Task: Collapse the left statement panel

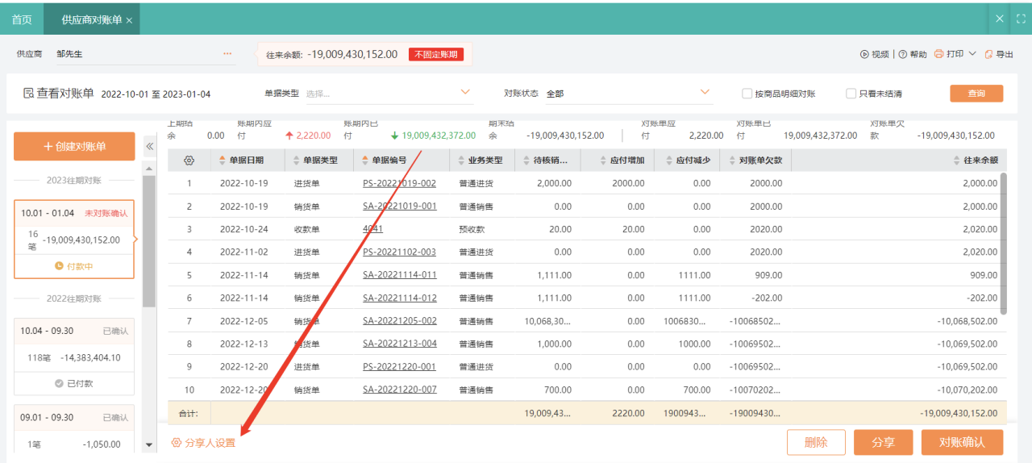Action: pyautogui.click(x=149, y=146)
